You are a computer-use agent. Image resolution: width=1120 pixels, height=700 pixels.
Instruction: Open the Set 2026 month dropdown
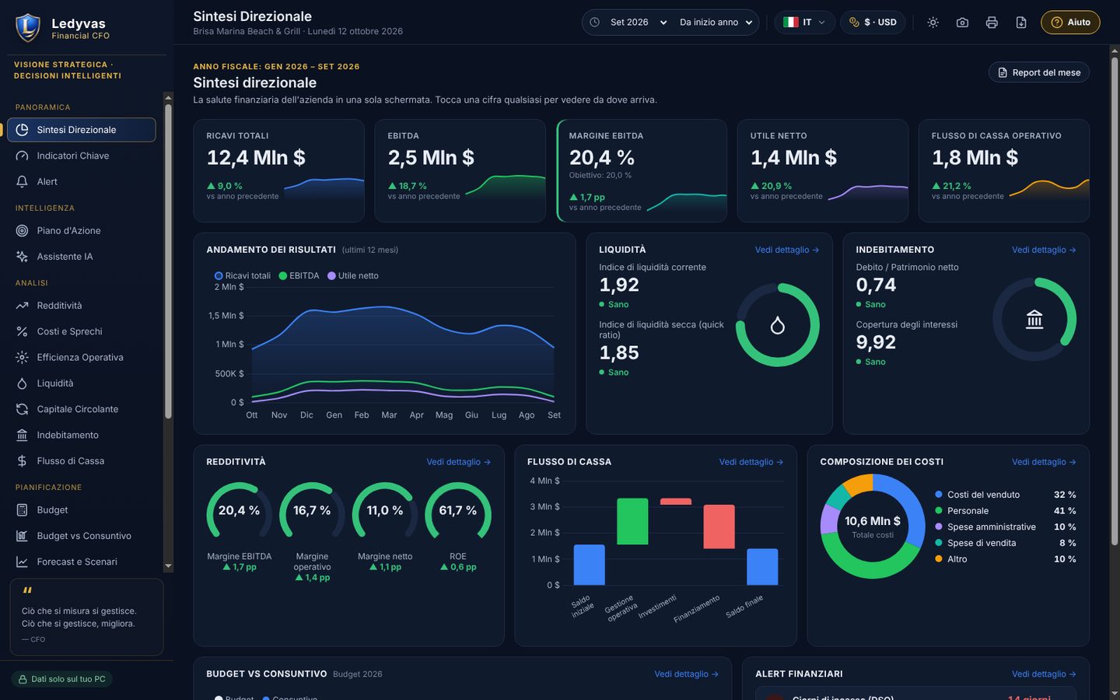(x=639, y=23)
